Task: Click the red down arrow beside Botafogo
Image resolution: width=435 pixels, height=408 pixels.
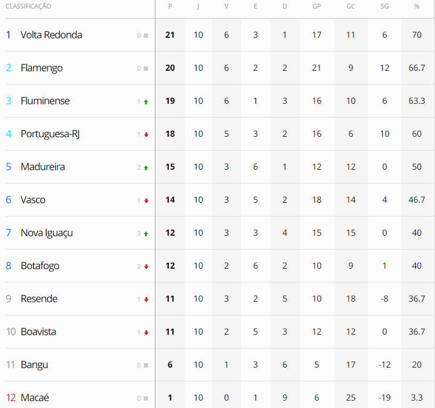Action: pyautogui.click(x=146, y=267)
